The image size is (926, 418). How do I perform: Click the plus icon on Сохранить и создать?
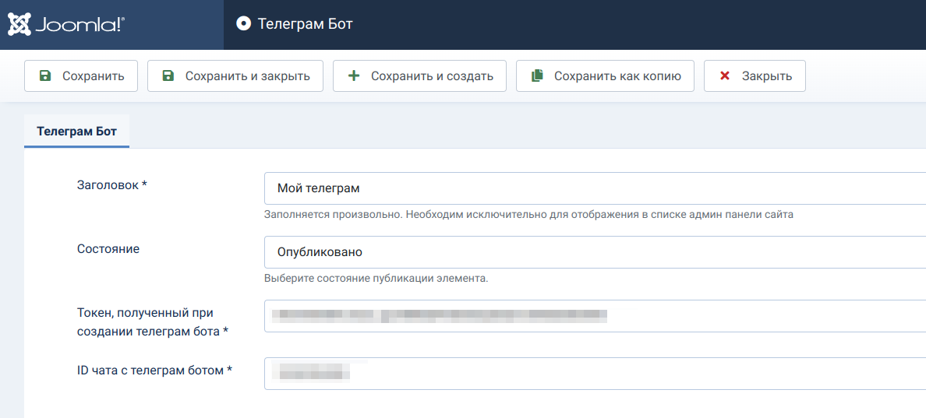coord(354,76)
